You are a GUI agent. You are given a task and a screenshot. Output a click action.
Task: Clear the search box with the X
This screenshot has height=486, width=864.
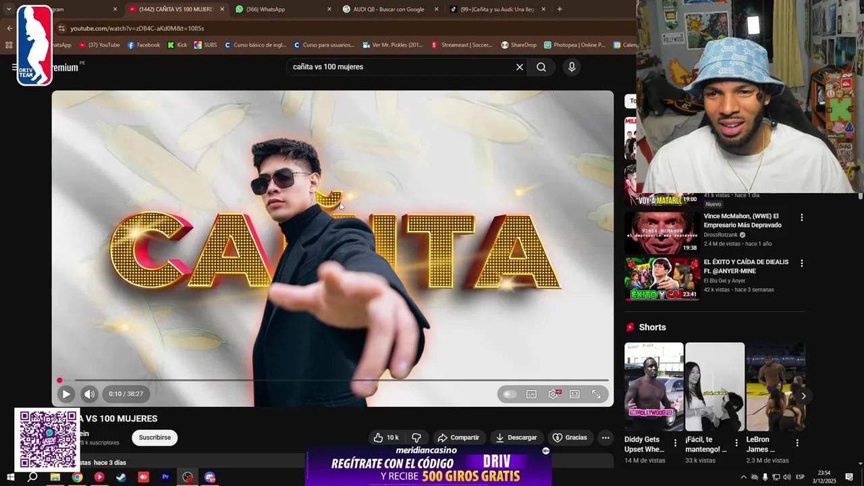[x=519, y=67]
